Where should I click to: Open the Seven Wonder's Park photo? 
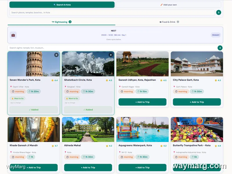tap(34, 64)
